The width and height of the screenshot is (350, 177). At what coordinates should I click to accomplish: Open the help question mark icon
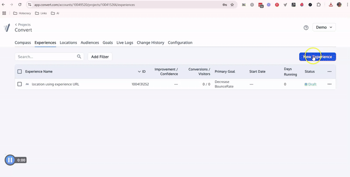(x=306, y=28)
